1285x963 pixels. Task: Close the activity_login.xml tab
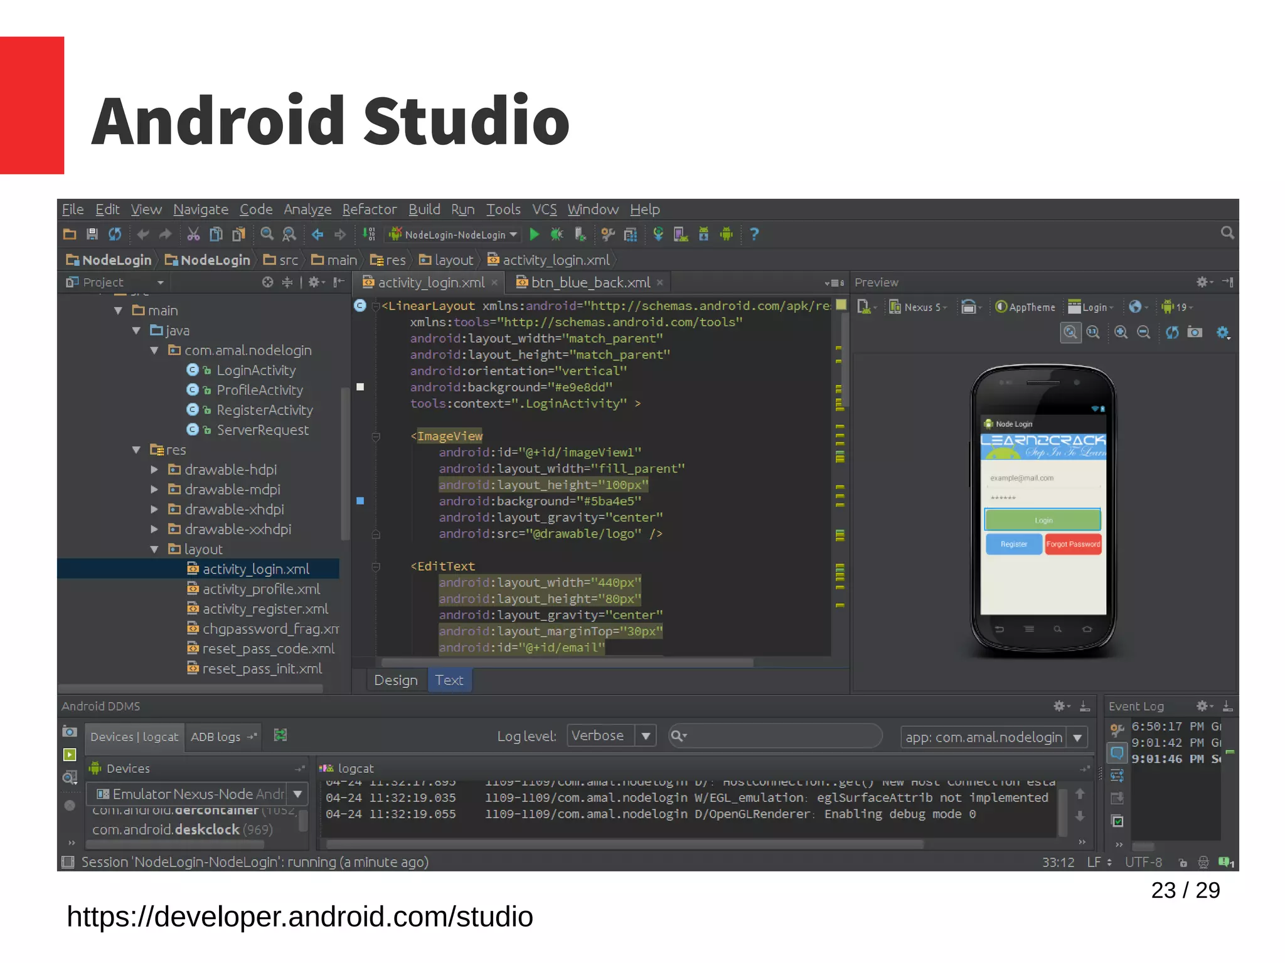[494, 283]
